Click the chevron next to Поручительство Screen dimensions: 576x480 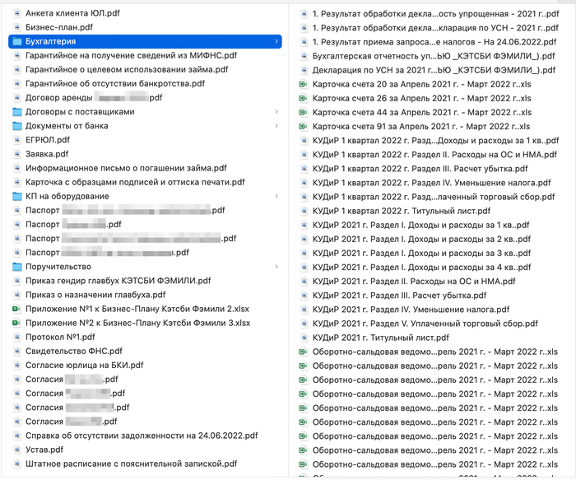[x=276, y=267]
